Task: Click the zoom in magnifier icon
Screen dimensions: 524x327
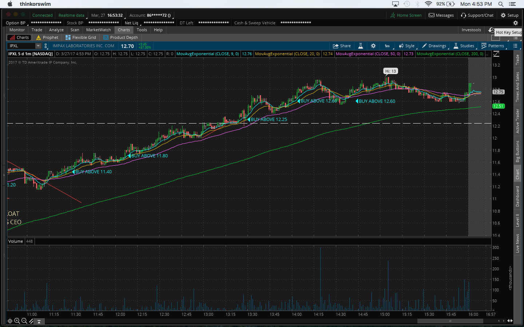Action: point(17,321)
